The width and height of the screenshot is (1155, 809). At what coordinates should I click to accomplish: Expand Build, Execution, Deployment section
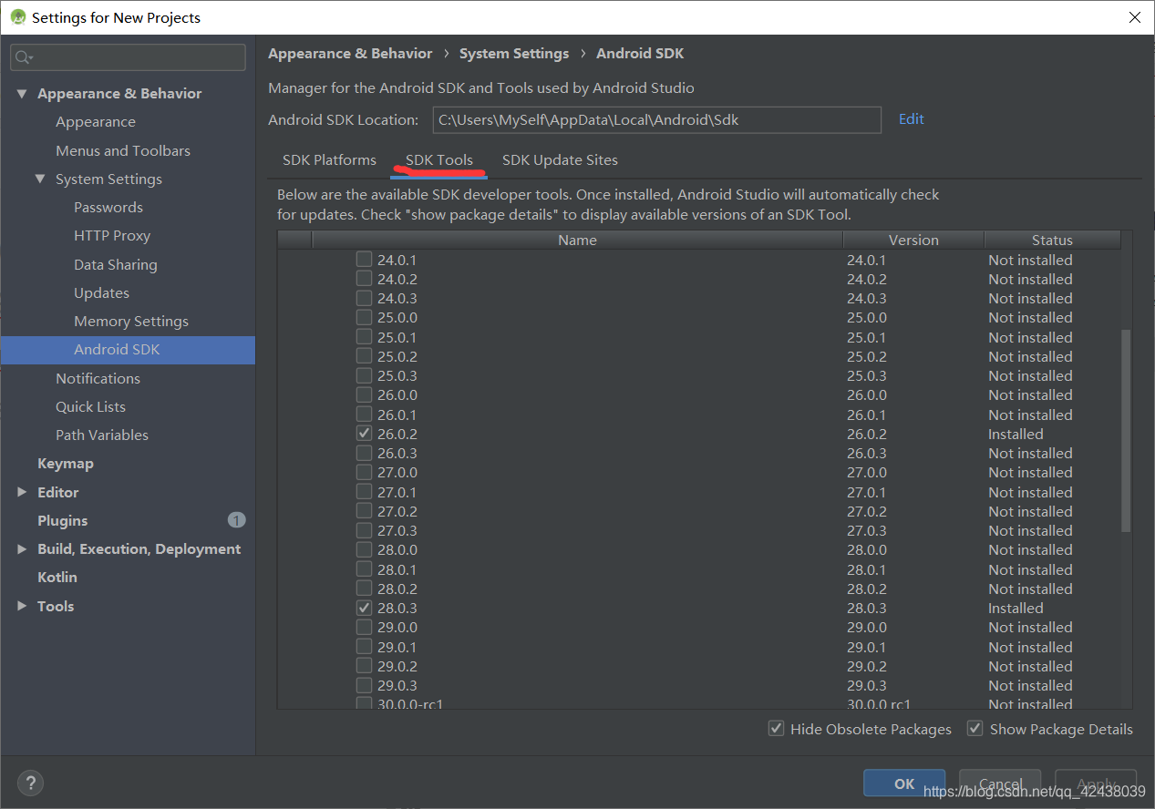22,548
